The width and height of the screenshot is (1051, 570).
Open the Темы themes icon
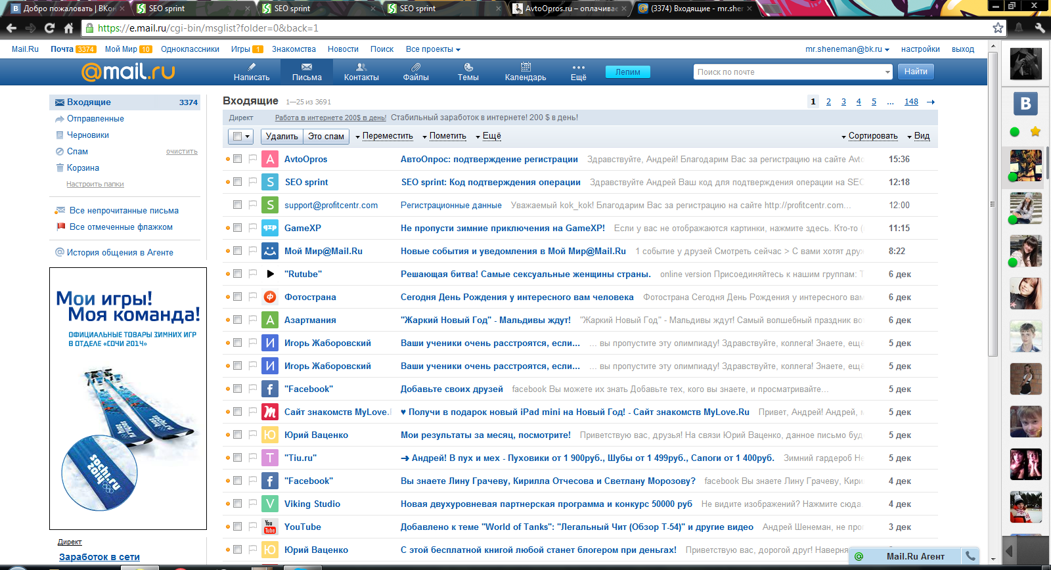pyautogui.click(x=468, y=67)
